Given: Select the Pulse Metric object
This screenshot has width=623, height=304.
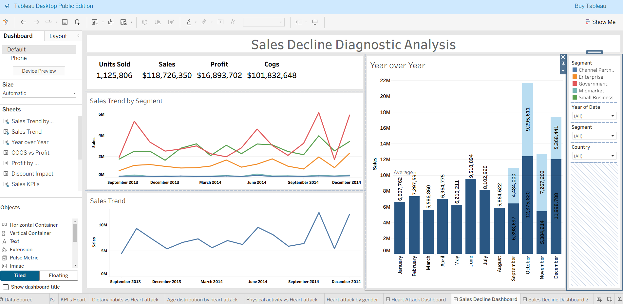Looking at the screenshot, I should pyautogui.click(x=24, y=258).
